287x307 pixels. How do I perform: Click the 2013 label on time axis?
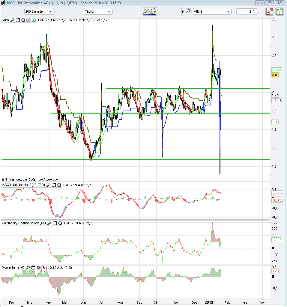tap(209, 302)
